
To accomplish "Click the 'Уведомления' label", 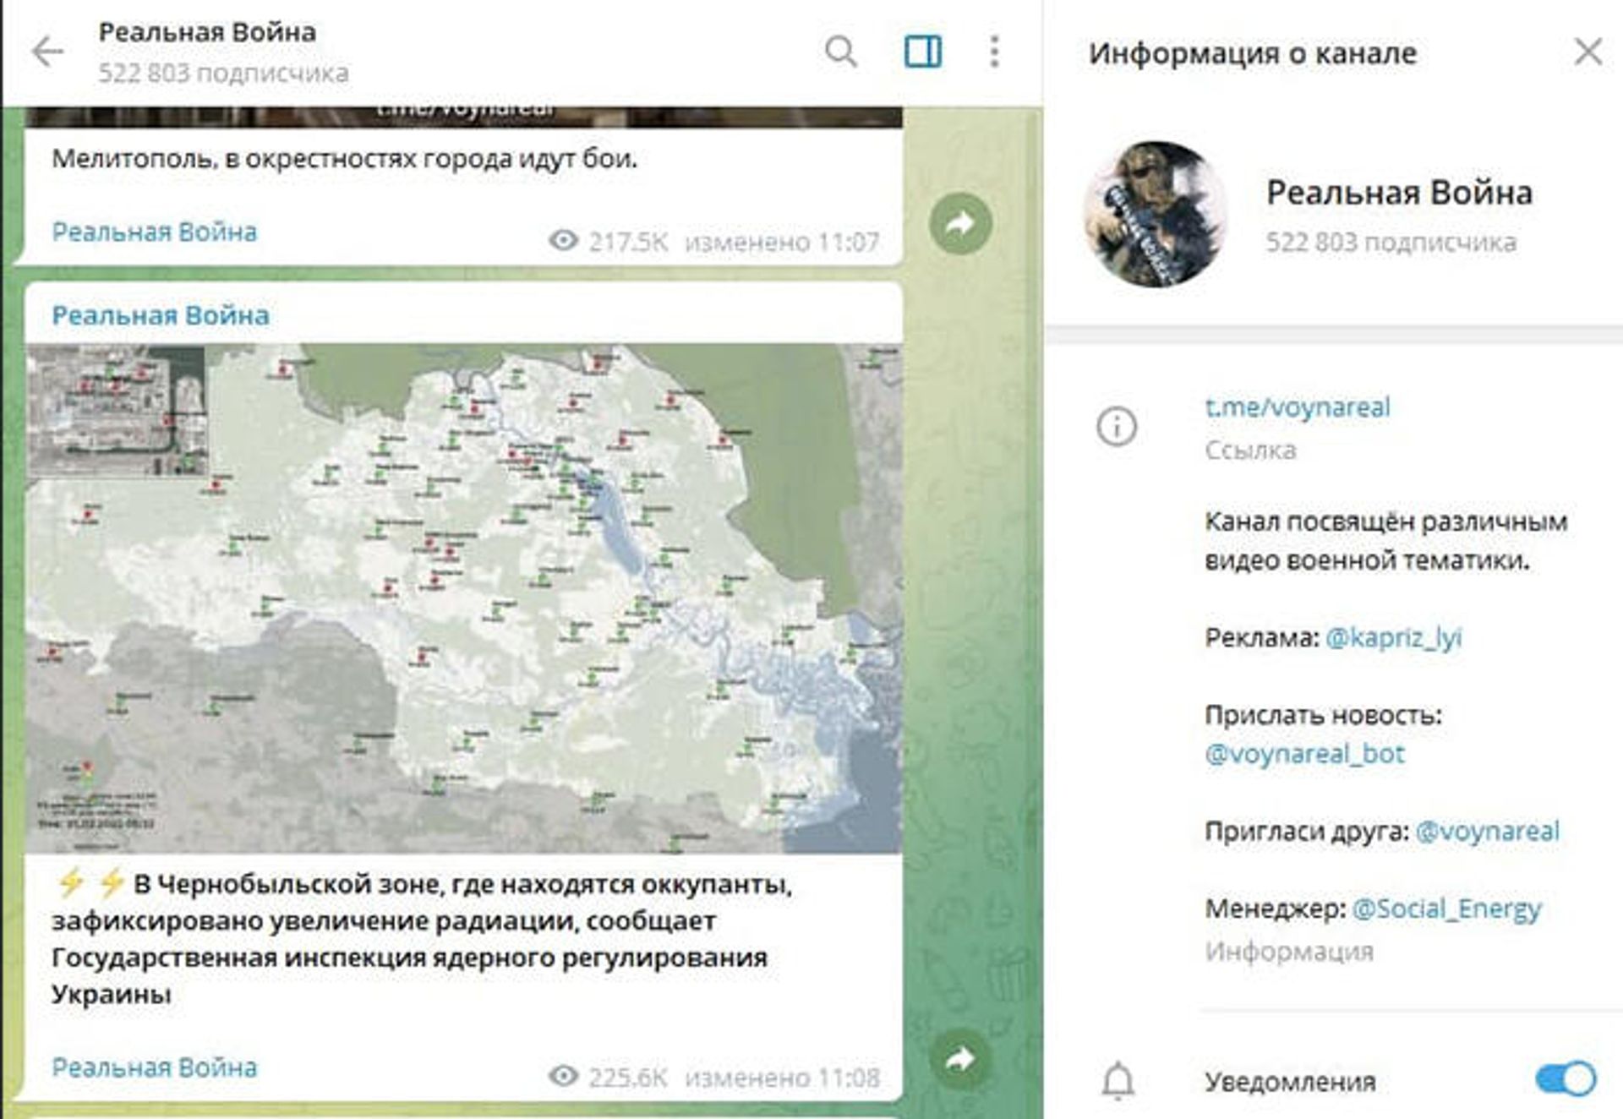I will click(1290, 1082).
